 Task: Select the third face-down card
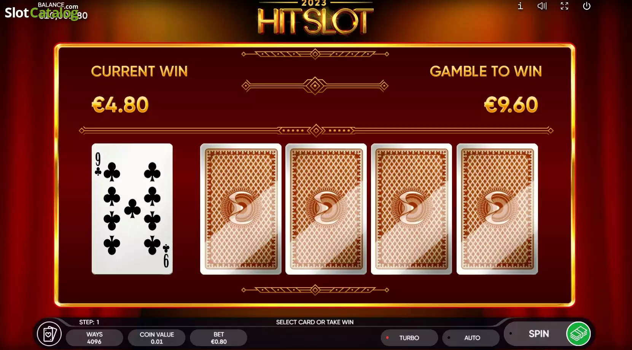pos(411,209)
